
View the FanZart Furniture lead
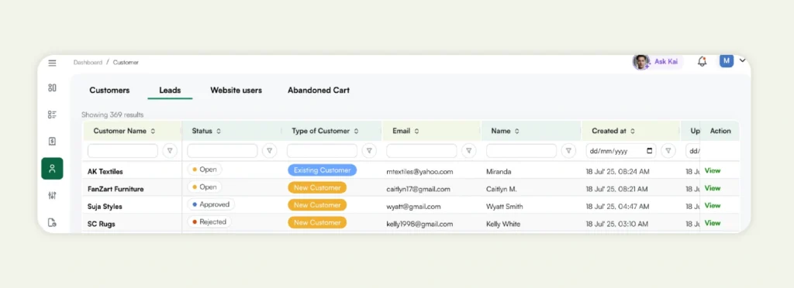pos(713,188)
